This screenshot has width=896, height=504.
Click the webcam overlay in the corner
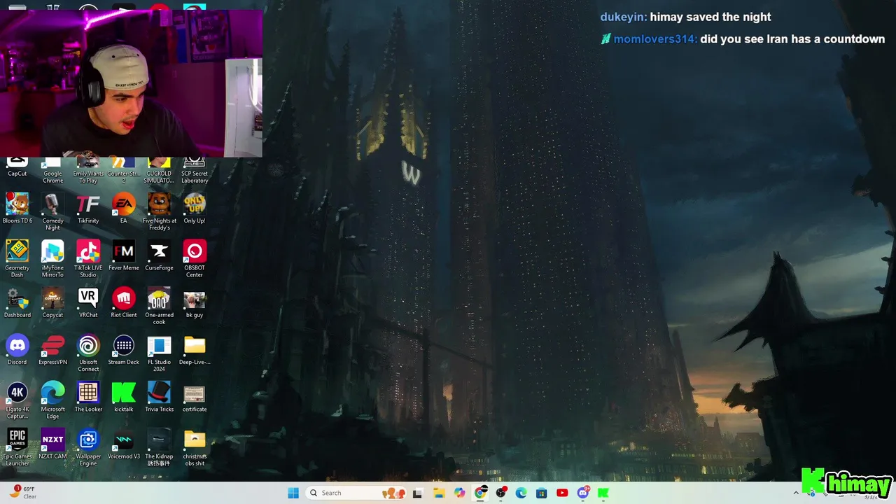pyautogui.click(x=131, y=83)
